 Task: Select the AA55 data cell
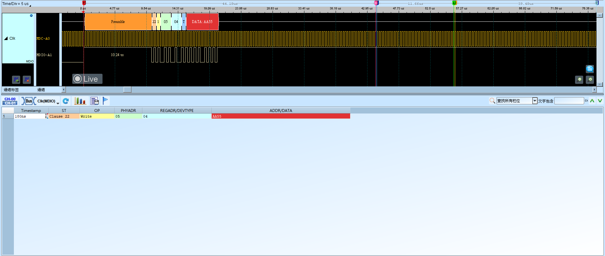(x=281, y=116)
